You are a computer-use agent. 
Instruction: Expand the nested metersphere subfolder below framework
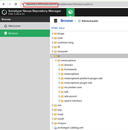(59, 74)
